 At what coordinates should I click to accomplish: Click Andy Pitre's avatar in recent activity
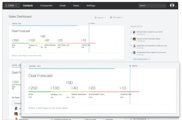pos(134,46)
